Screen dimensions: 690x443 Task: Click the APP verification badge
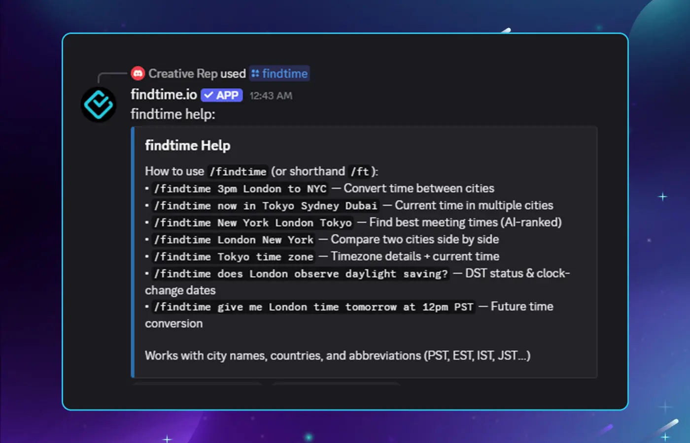tap(222, 95)
